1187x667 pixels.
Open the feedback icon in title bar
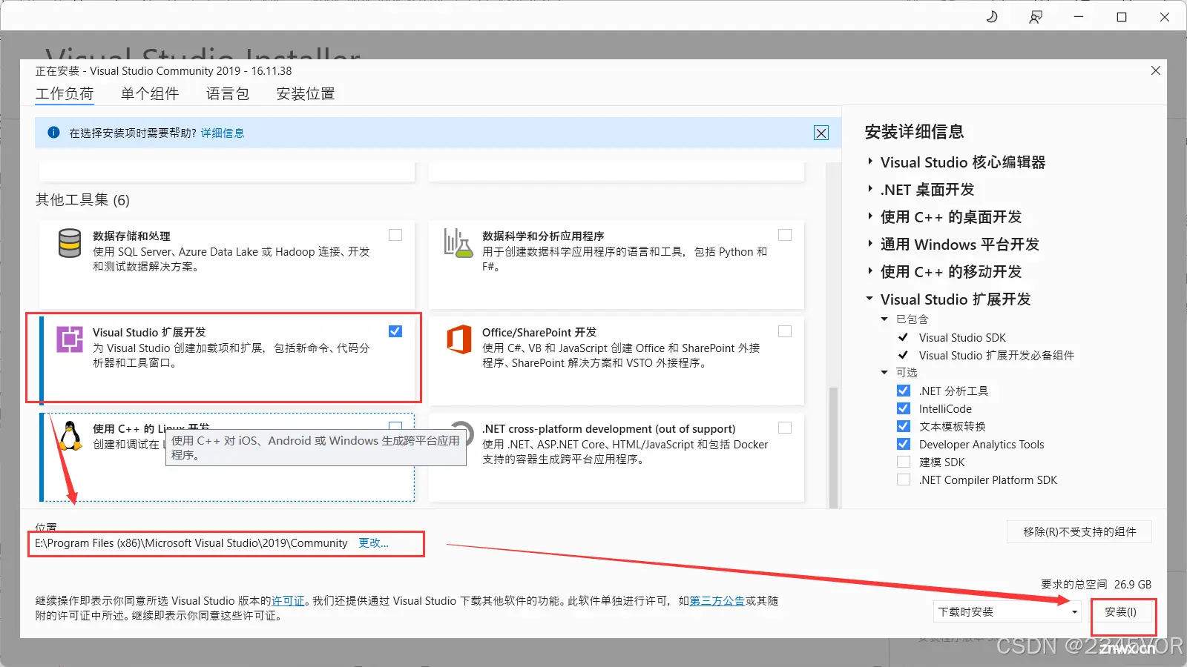[1036, 17]
